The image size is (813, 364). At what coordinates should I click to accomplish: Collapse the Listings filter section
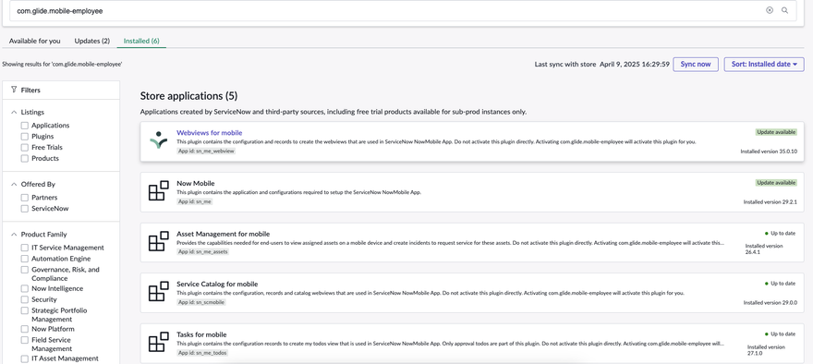(x=14, y=112)
